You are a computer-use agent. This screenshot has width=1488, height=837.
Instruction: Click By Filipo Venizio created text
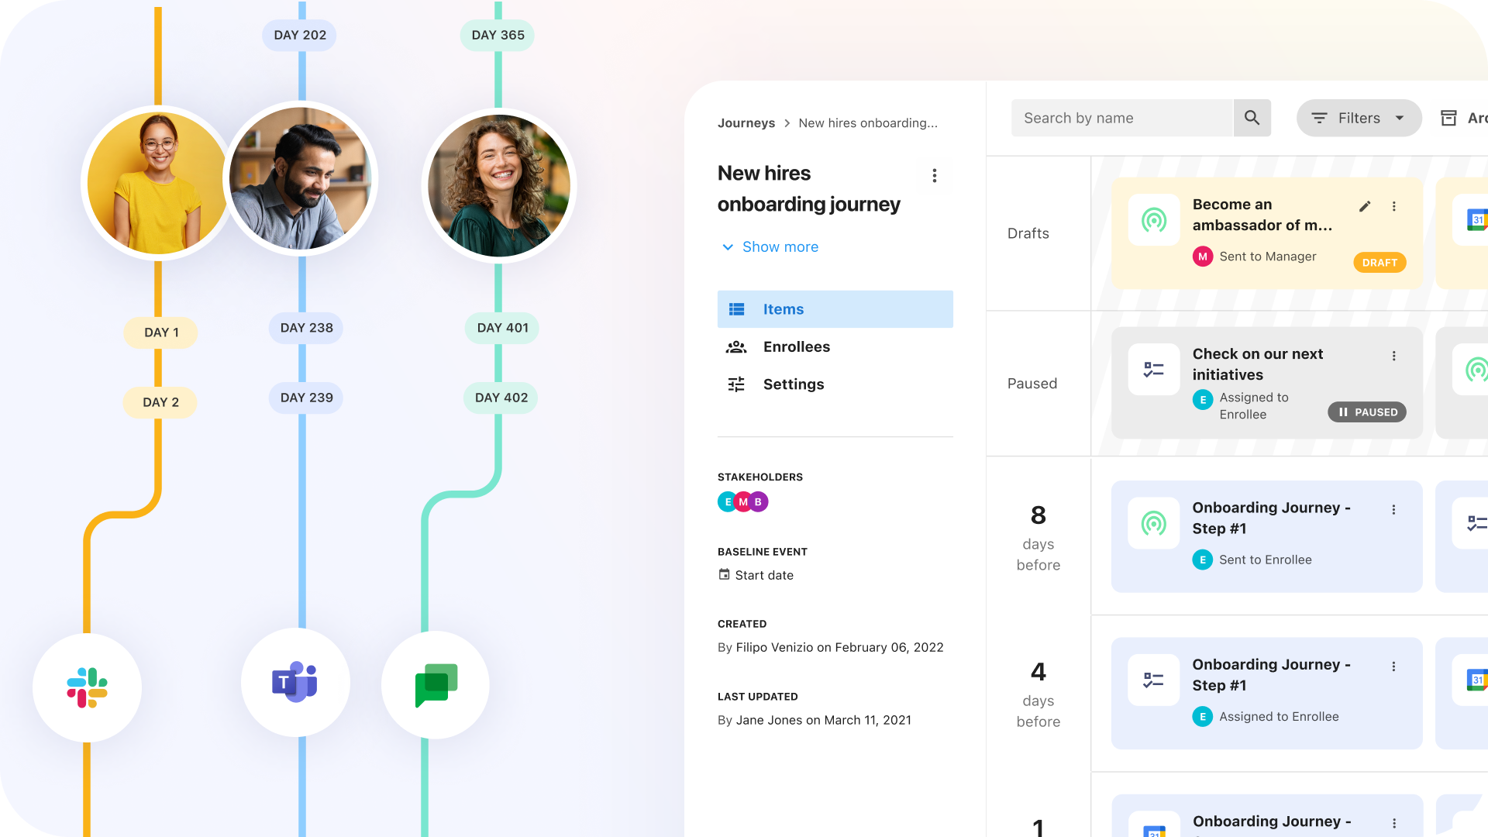tap(830, 647)
